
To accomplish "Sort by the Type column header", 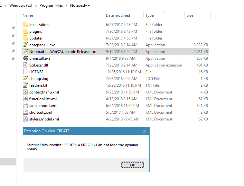I will (x=150, y=15).
